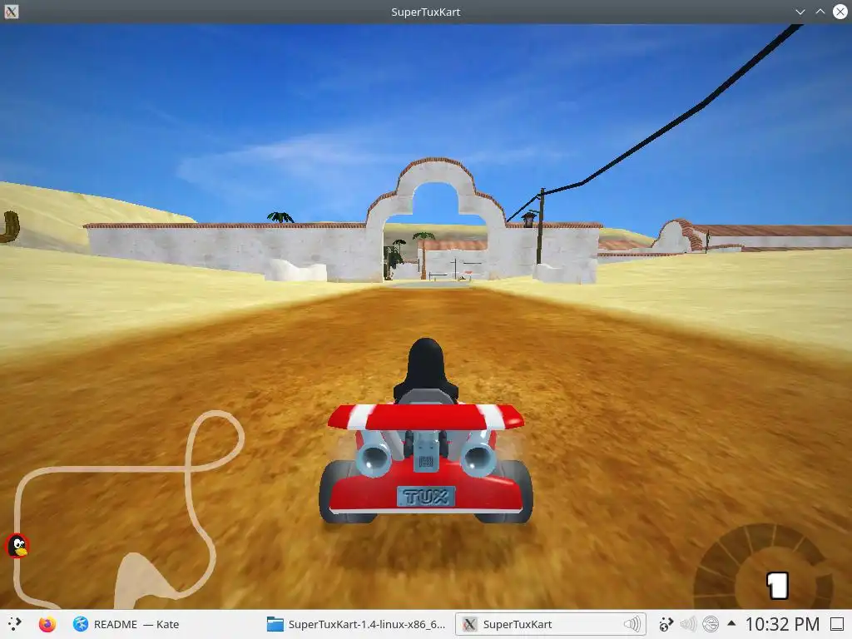Open the system tray updates notifier icon

coord(666,624)
